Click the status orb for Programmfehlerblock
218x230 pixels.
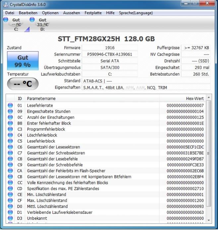[x=10, y=129]
